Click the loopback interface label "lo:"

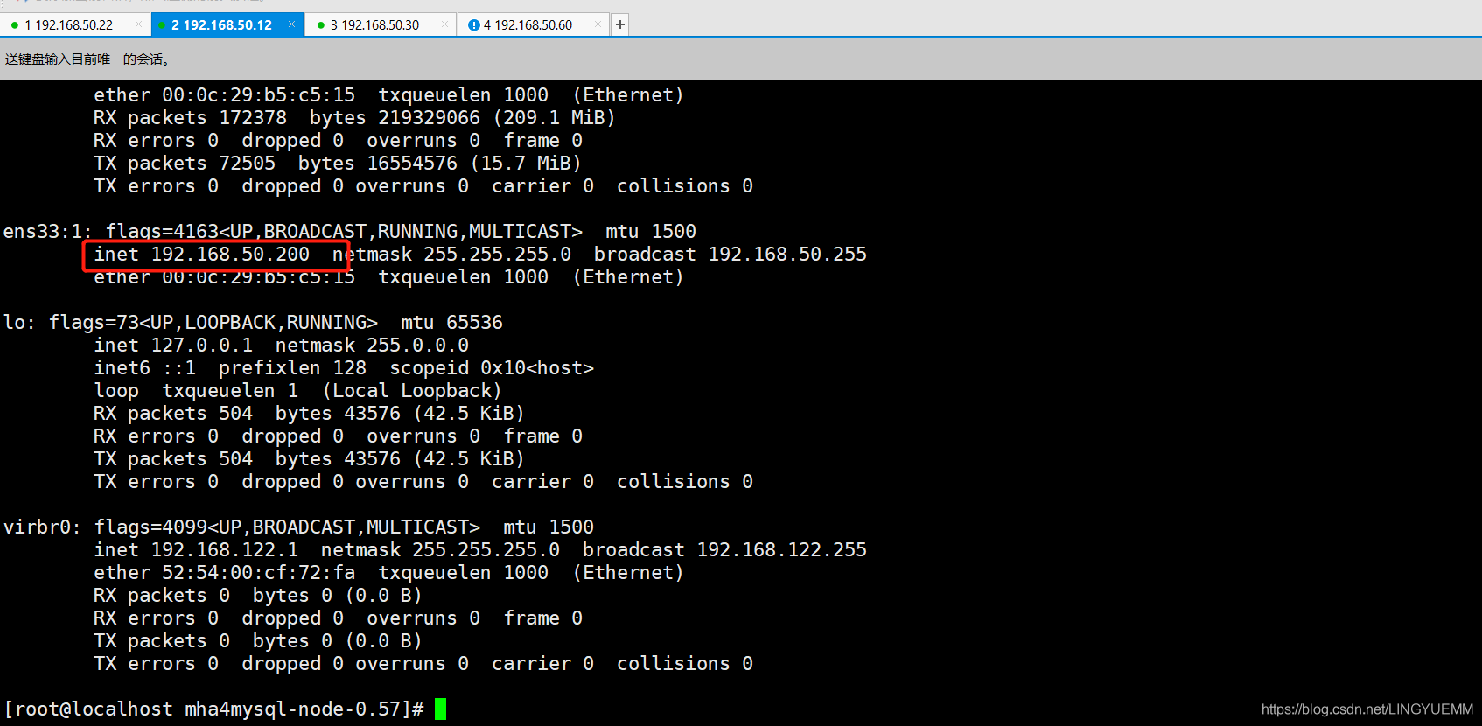click(20, 323)
